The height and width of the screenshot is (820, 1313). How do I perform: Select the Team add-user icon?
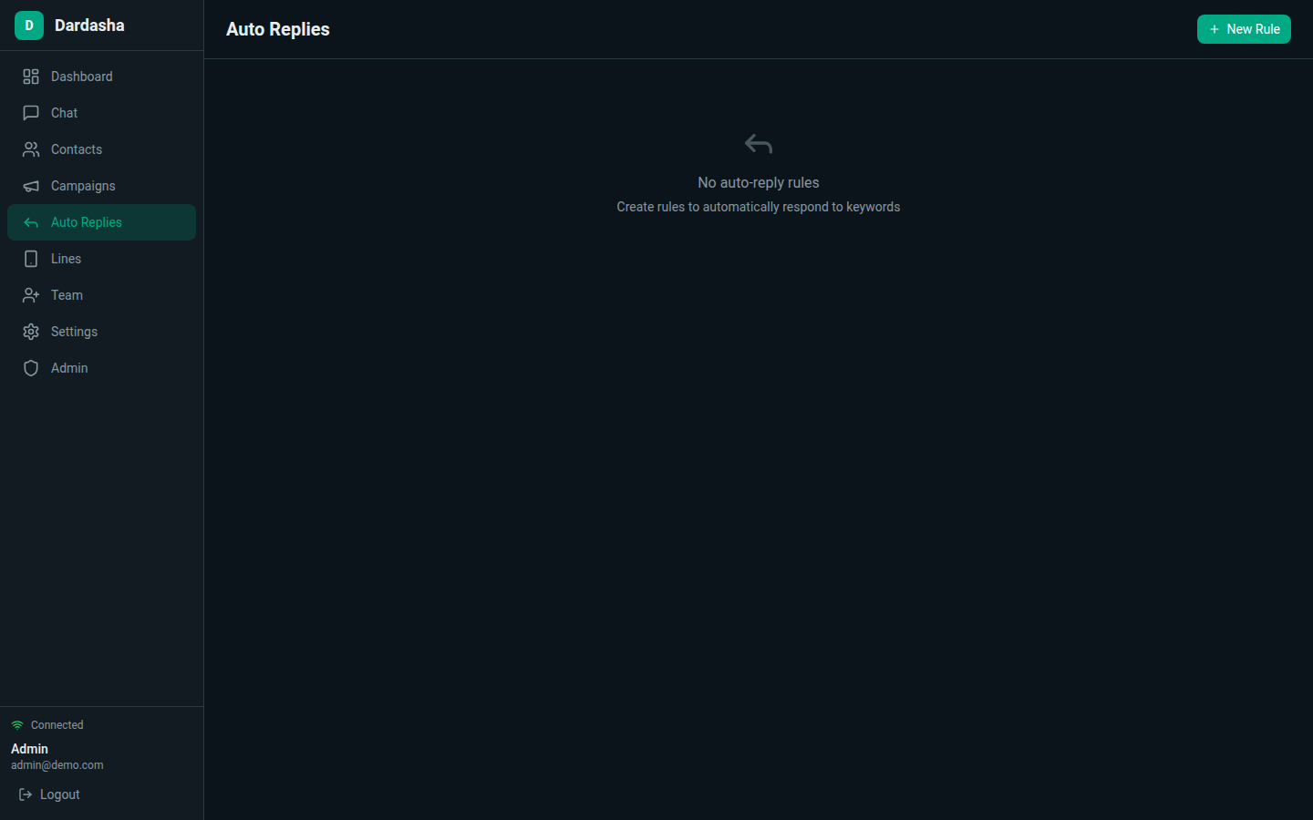pyautogui.click(x=31, y=295)
